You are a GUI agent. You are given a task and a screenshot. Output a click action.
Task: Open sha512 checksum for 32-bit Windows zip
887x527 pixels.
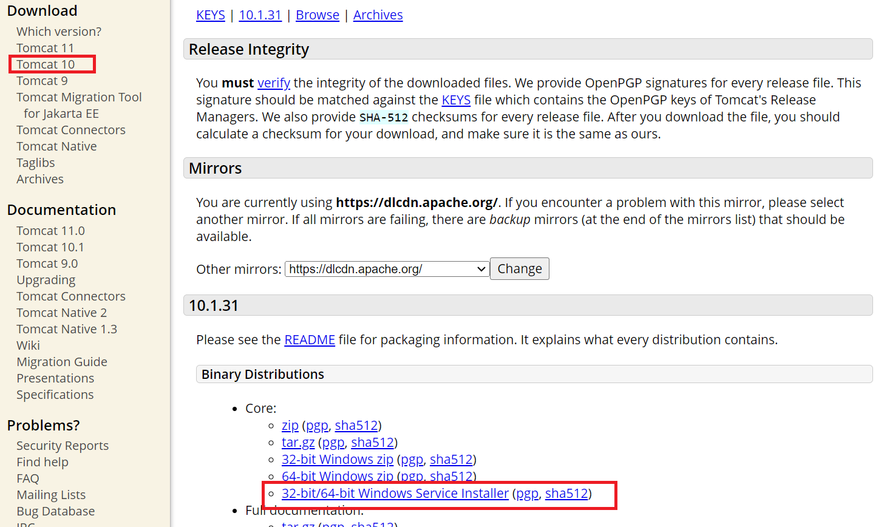point(451,460)
